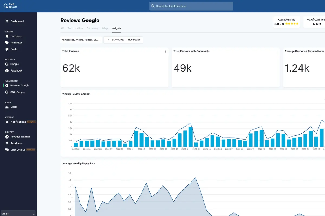The height and width of the screenshot is (216, 325).
Task: Open Academy support page
Action: pos(16,143)
